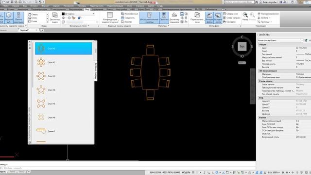This screenshot has width=311, height=175.
Task: Click the Слой value 0
Action: pyautogui.click(x=297, y=51)
